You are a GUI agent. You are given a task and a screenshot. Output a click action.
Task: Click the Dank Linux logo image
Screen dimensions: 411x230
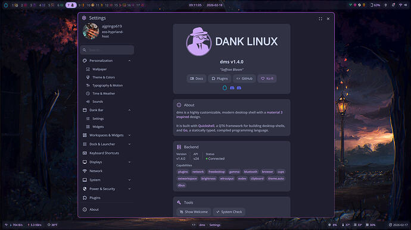(x=199, y=42)
